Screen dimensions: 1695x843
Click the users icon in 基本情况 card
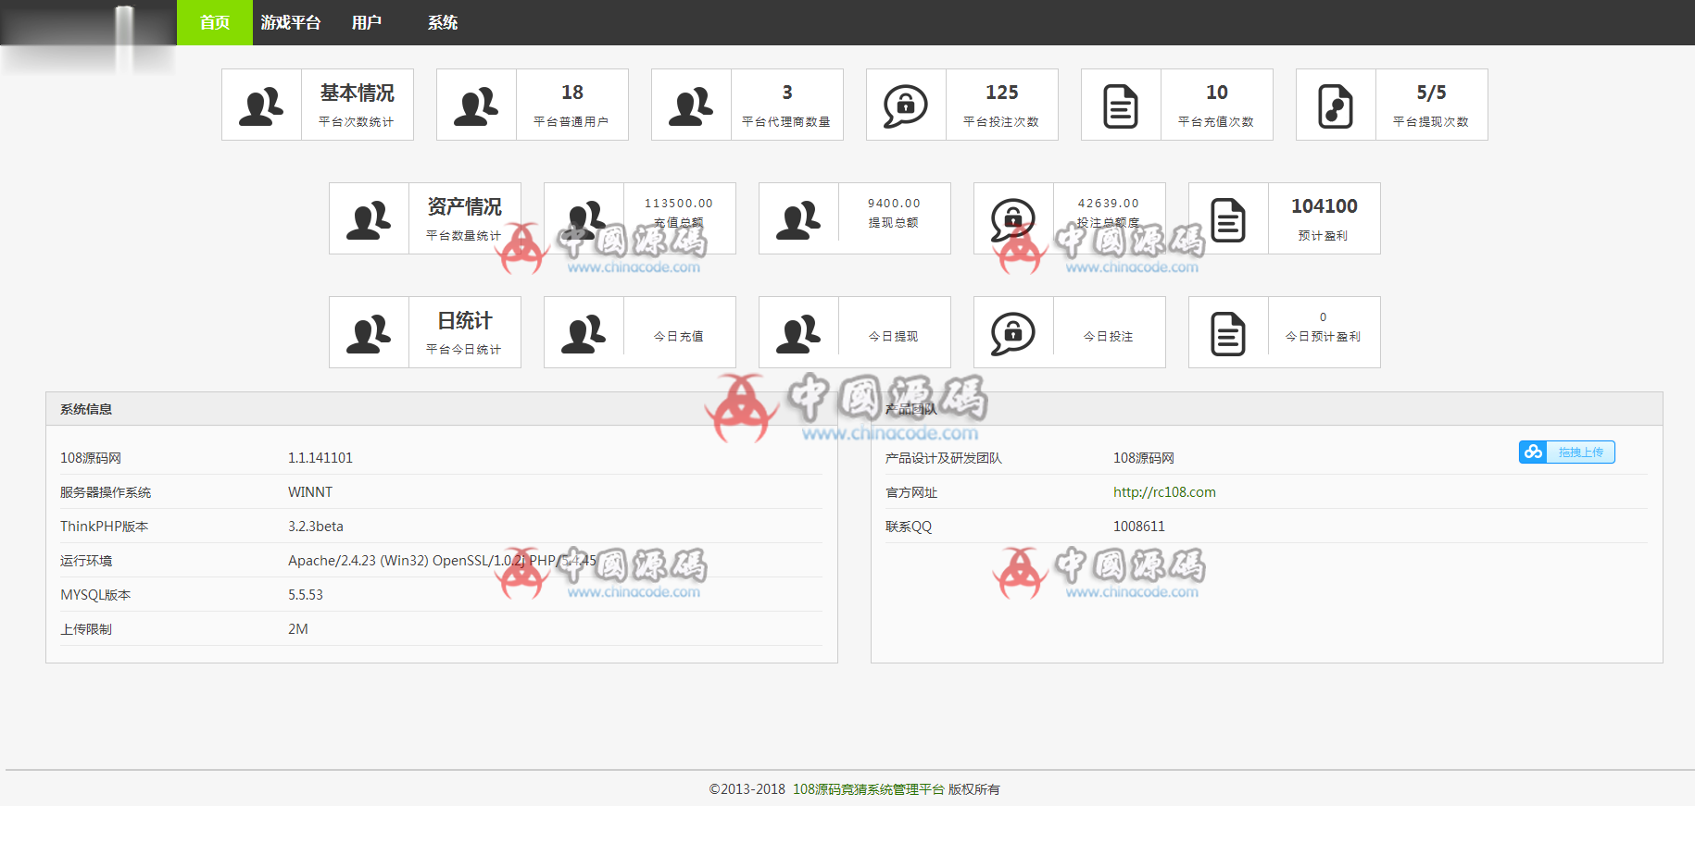click(261, 105)
